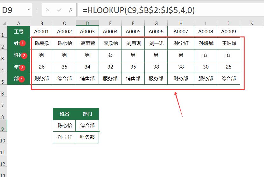Select column C header
The width and height of the screenshot is (264, 177).
coord(65,23)
